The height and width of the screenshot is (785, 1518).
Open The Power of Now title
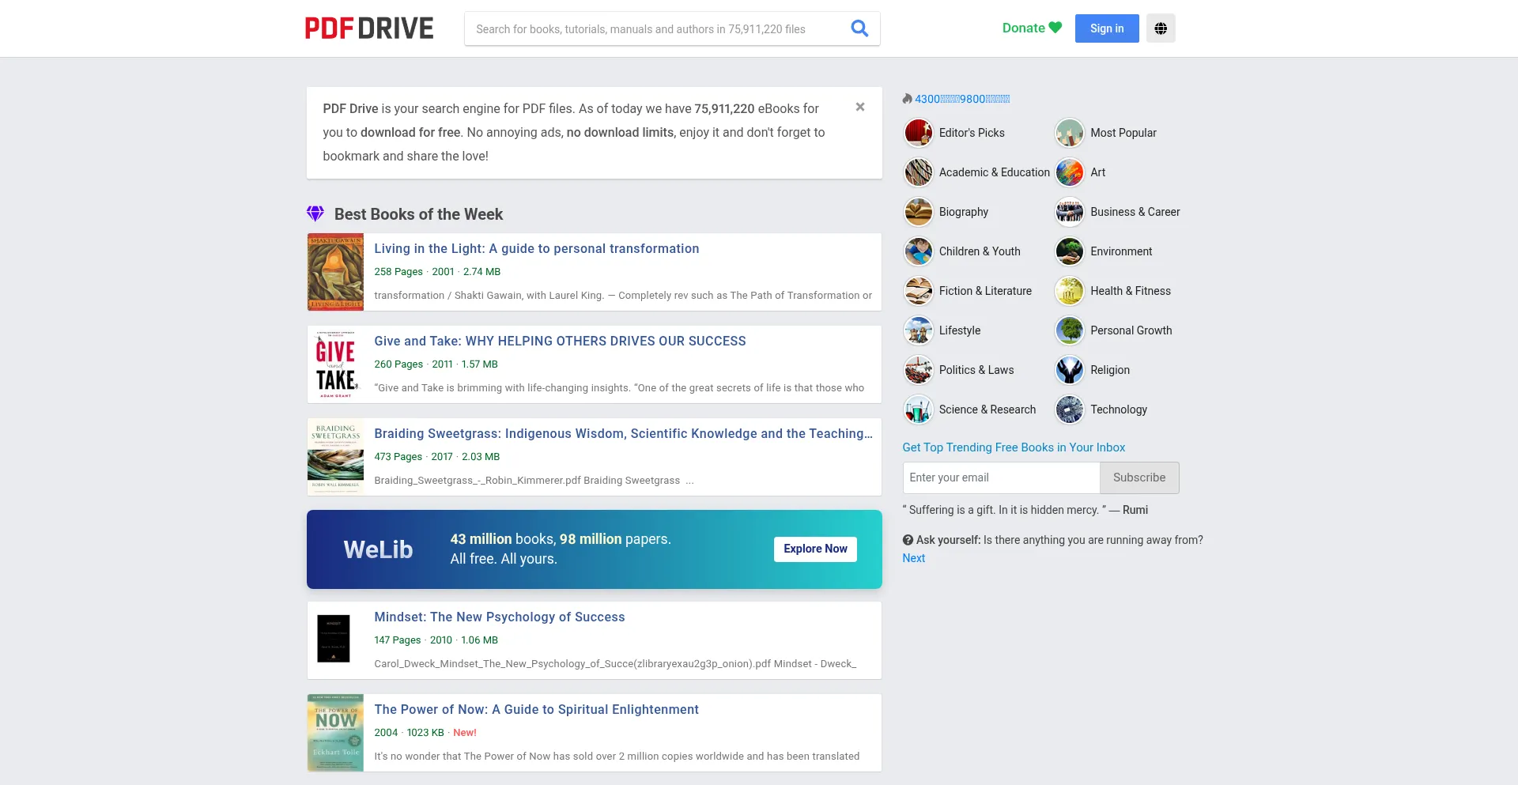point(537,709)
